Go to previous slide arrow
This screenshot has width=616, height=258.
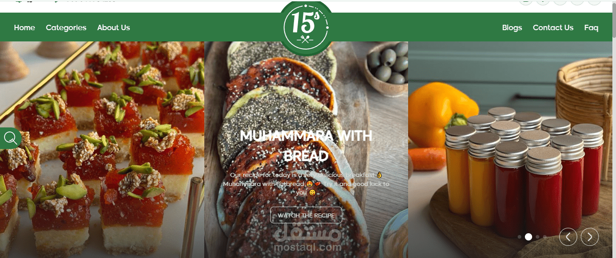[x=568, y=237]
